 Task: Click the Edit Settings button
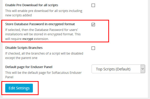click(x=19, y=88)
